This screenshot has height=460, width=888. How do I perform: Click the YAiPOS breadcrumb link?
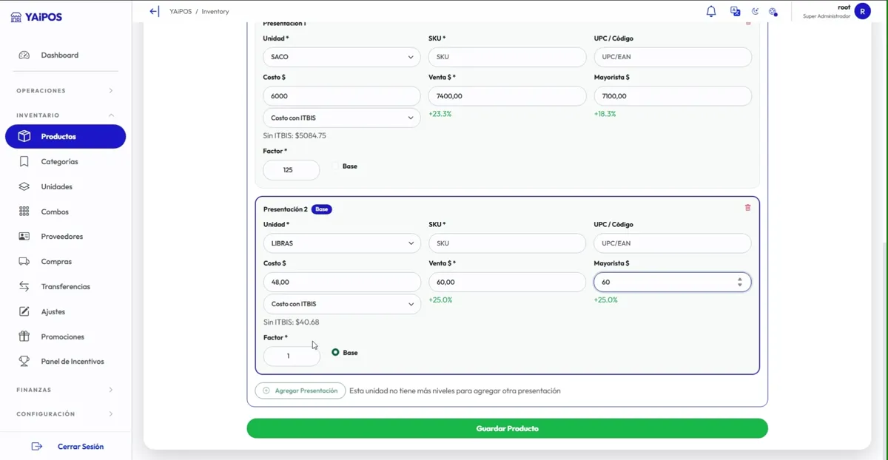click(x=181, y=12)
